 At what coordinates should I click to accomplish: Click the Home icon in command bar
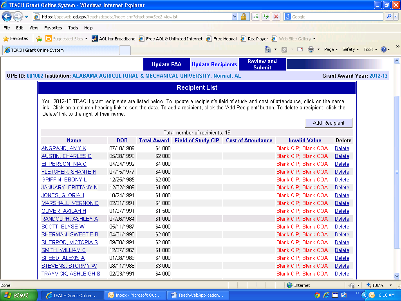point(268,50)
